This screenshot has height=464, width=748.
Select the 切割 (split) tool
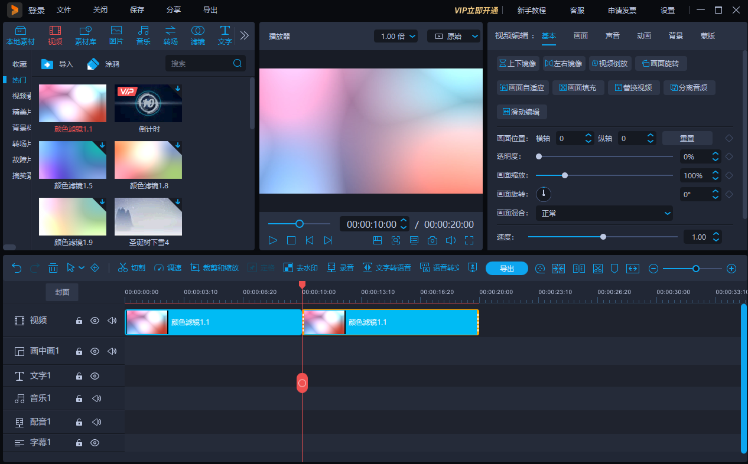tap(131, 267)
